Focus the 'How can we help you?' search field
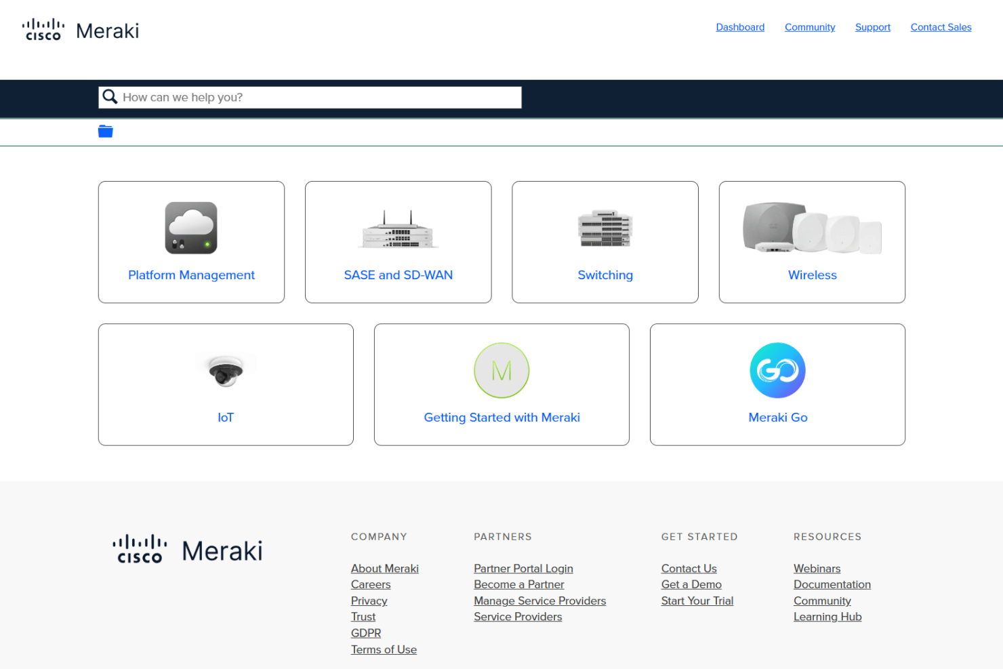1003x669 pixels. [310, 97]
